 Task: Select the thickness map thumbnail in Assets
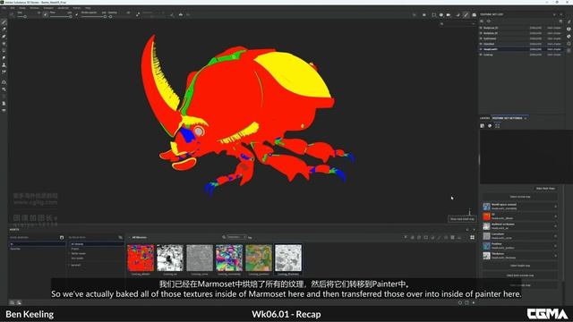coord(288,258)
